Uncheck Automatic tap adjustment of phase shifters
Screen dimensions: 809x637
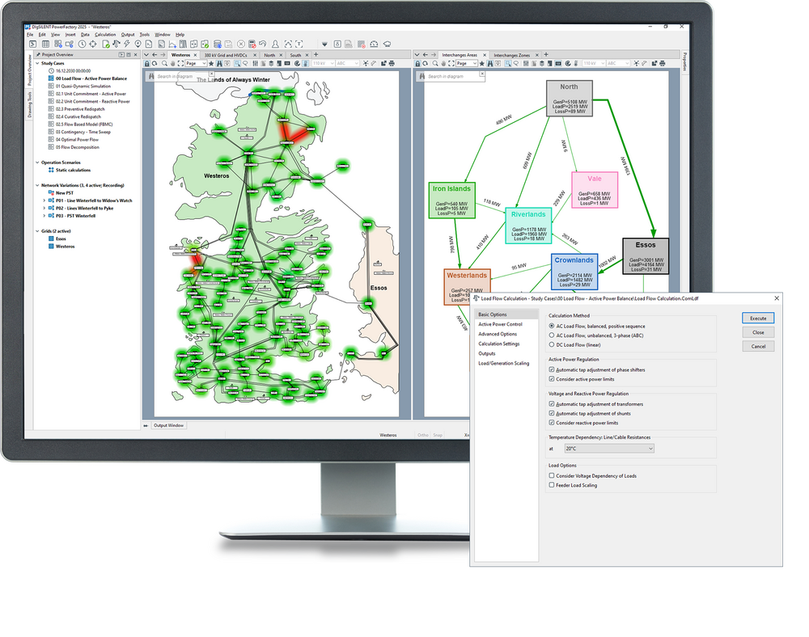pos(552,369)
